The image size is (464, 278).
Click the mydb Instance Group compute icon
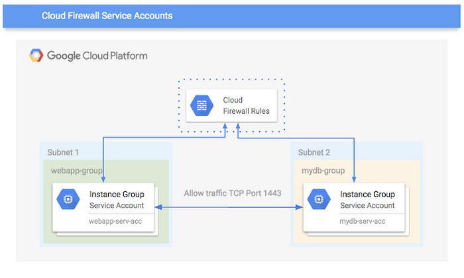[319, 199]
